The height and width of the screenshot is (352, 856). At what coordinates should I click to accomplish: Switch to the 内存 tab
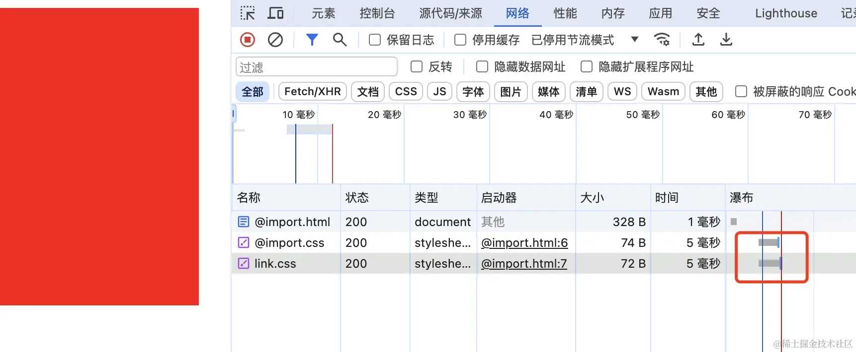tap(613, 13)
